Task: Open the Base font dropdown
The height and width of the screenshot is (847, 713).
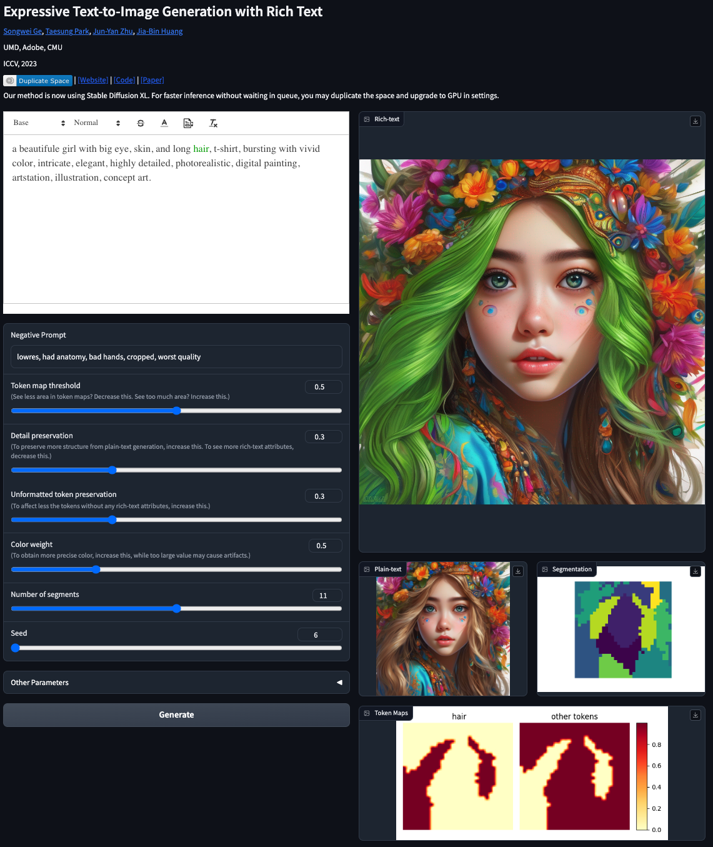Action: pyautogui.click(x=39, y=123)
